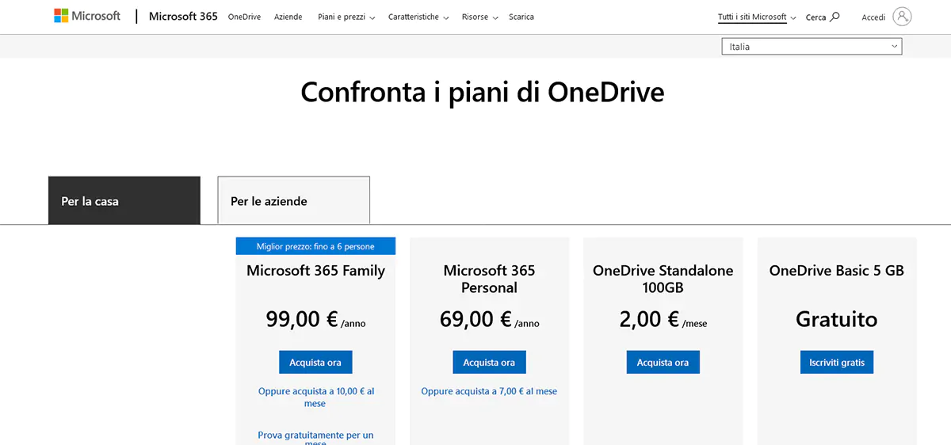This screenshot has height=445, width=951.
Task: Open the Italia country selector
Action: 812,47
